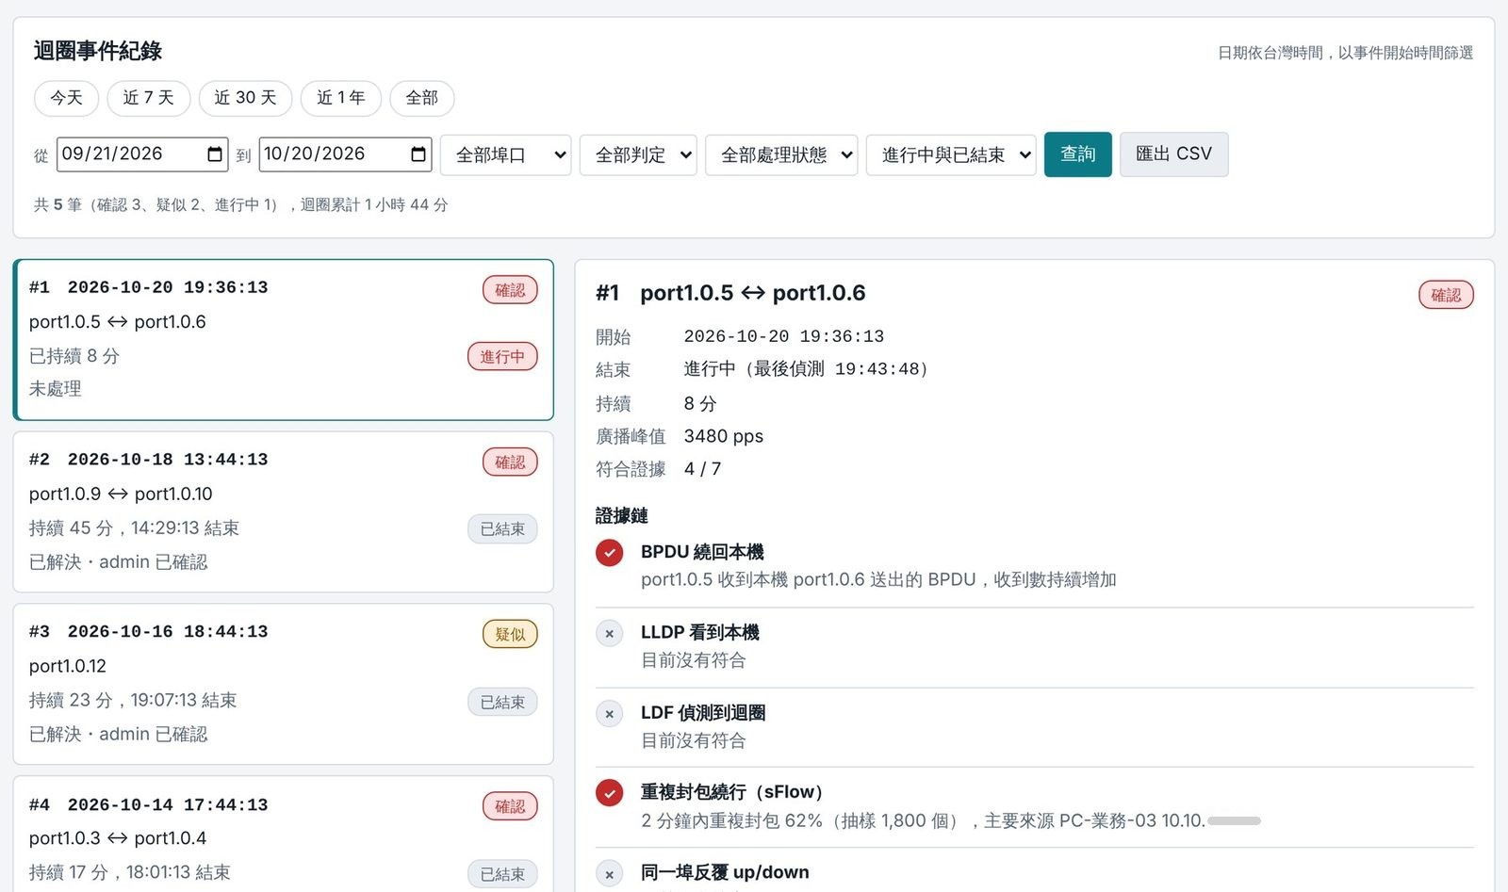Click the 符合證據 value 4 / 7

coord(702,469)
